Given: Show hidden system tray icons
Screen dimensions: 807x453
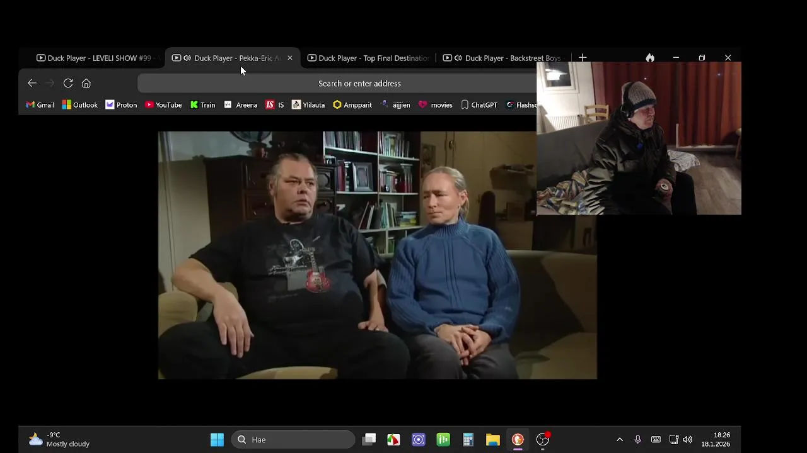Looking at the screenshot, I should [x=620, y=440].
